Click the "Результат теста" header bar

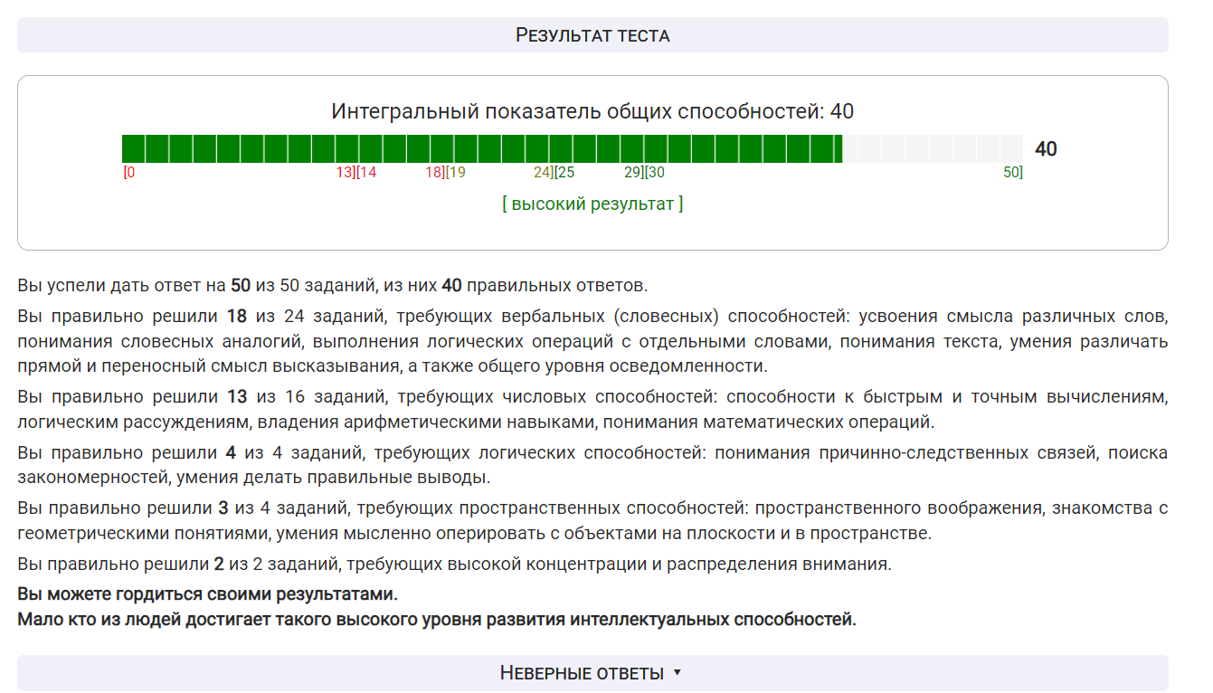592,35
